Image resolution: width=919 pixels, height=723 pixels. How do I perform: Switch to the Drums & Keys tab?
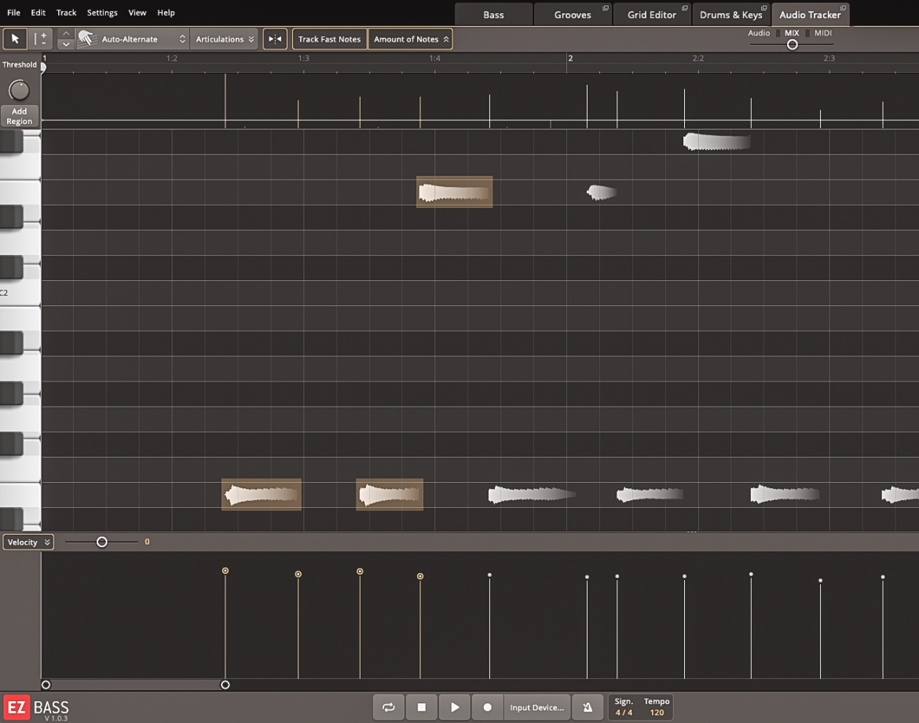(730, 15)
